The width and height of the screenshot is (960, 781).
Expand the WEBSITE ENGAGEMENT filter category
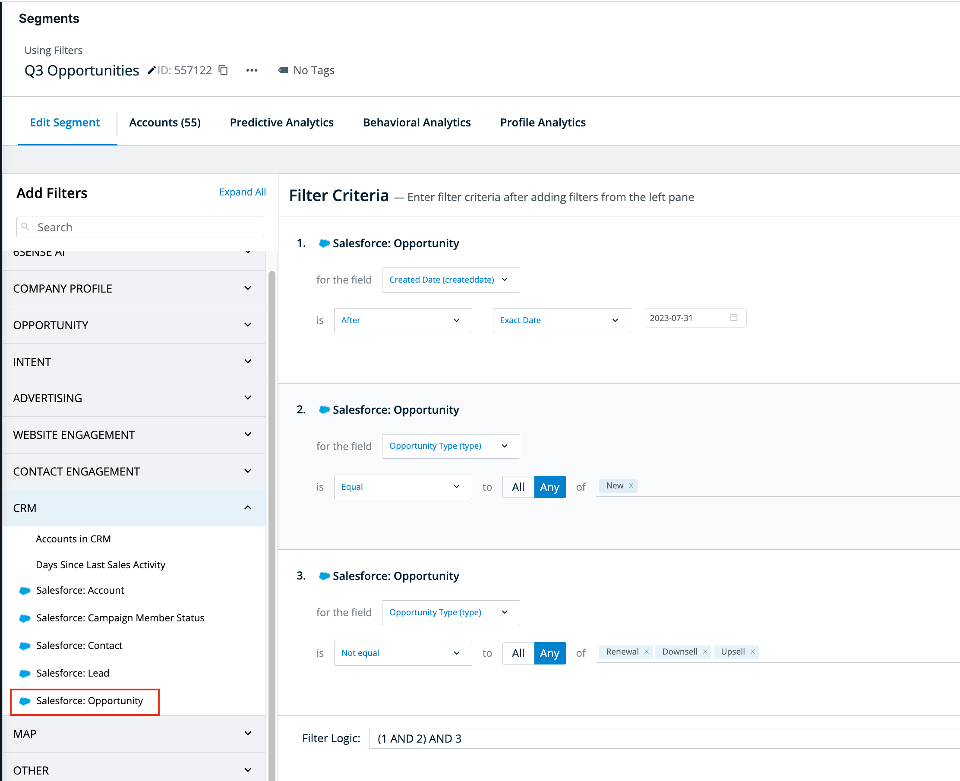[x=134, y=435]
